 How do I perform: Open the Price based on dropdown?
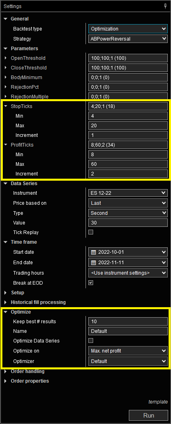click(x=128, y=203)
